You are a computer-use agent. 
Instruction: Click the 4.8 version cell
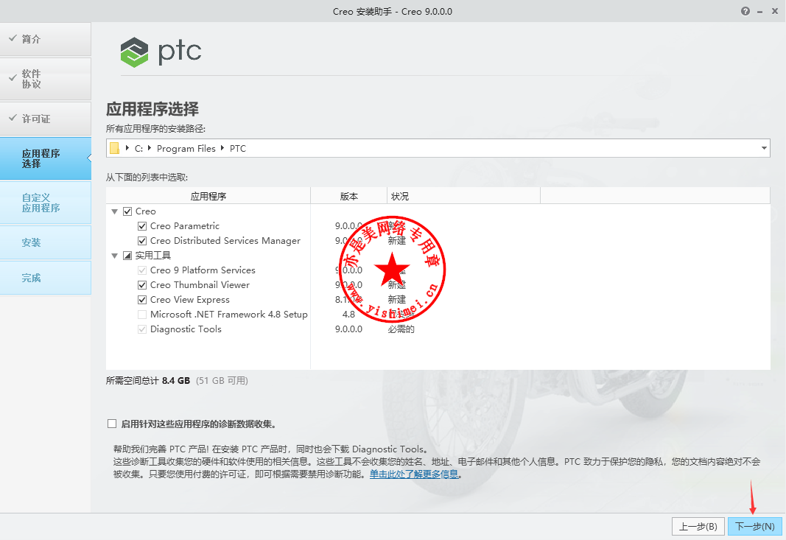pos(348,315)
